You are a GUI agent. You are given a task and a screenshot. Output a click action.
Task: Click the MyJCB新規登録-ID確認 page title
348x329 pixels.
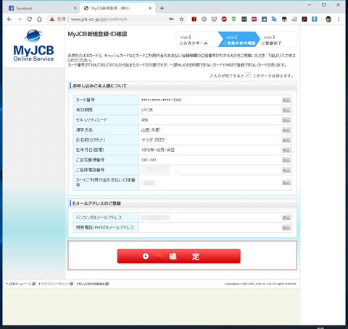(97, 34)
